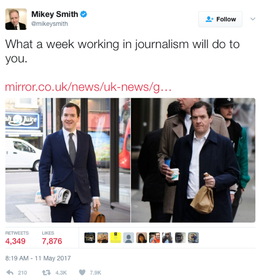The height and width of the screenshot is (280, 259).
Task: Open the yellow poster liker avatar
Action: [x=116, y=238]
